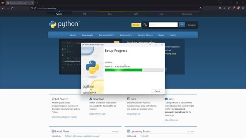Click the Python logo on the website

[x=64, y=24]
